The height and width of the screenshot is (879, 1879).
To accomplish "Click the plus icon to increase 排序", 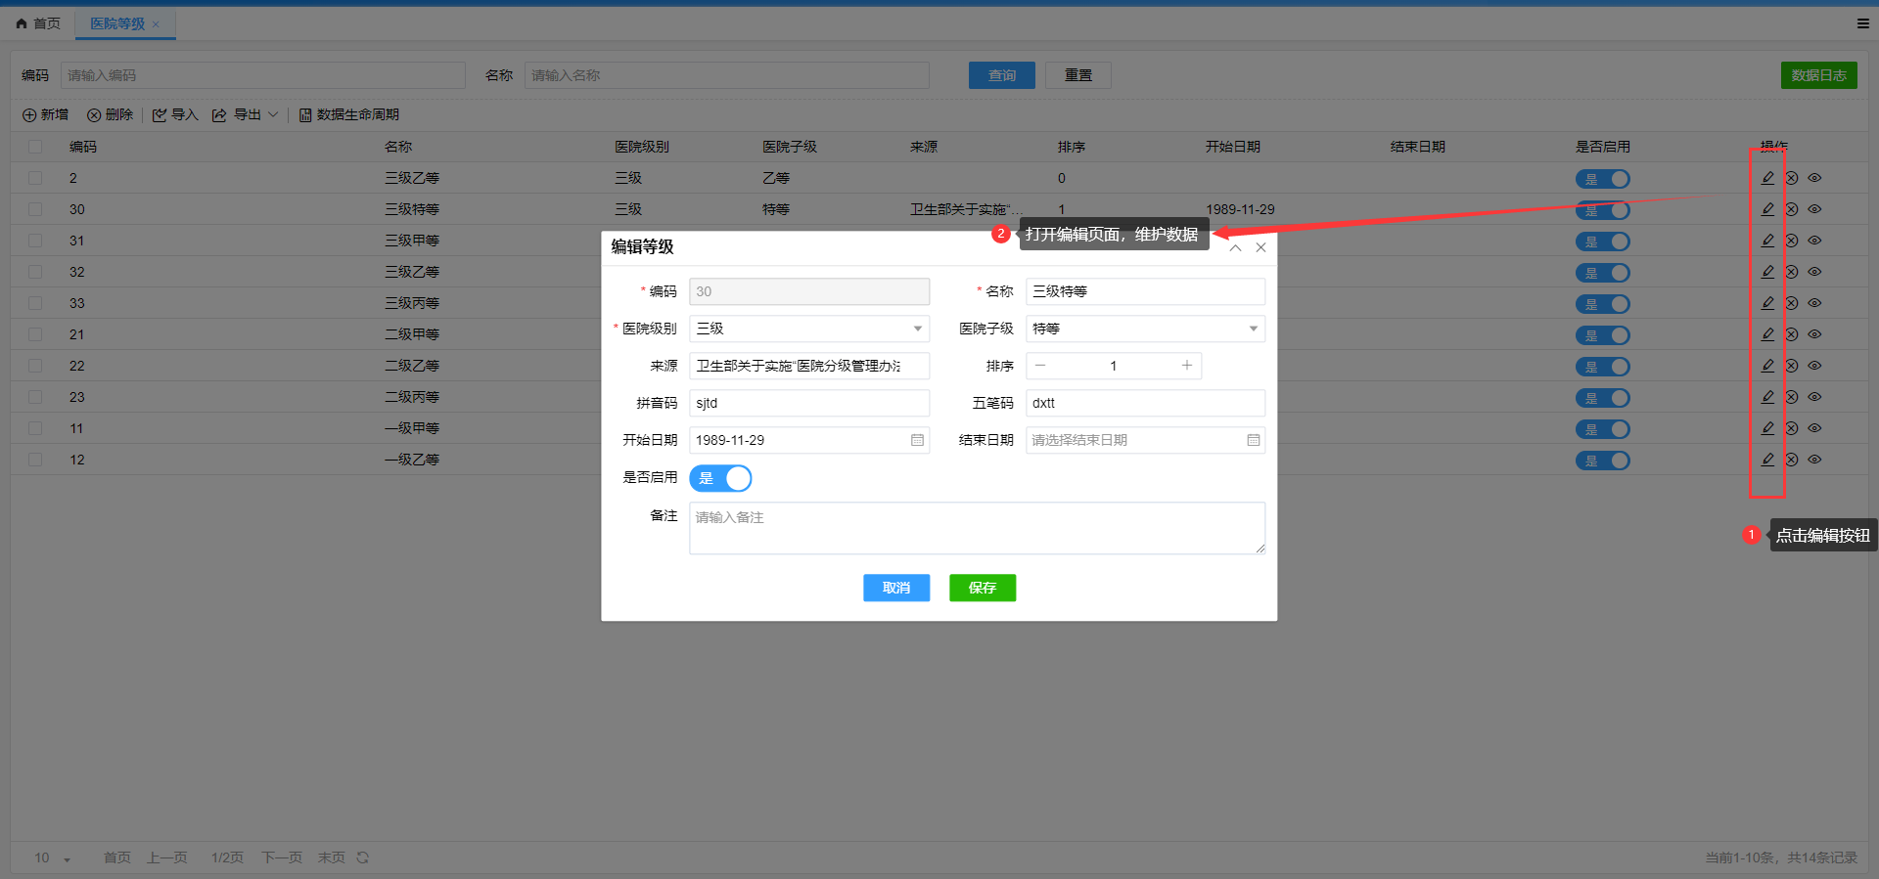I will point(1186,366).
